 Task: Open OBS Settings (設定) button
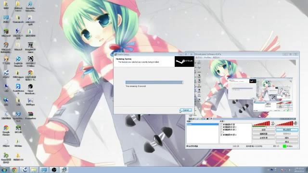point(263,130)
